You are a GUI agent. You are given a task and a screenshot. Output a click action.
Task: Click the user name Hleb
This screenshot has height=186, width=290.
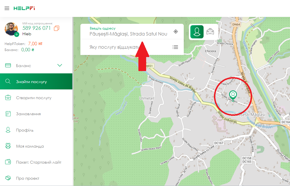[x=27, y=34]
